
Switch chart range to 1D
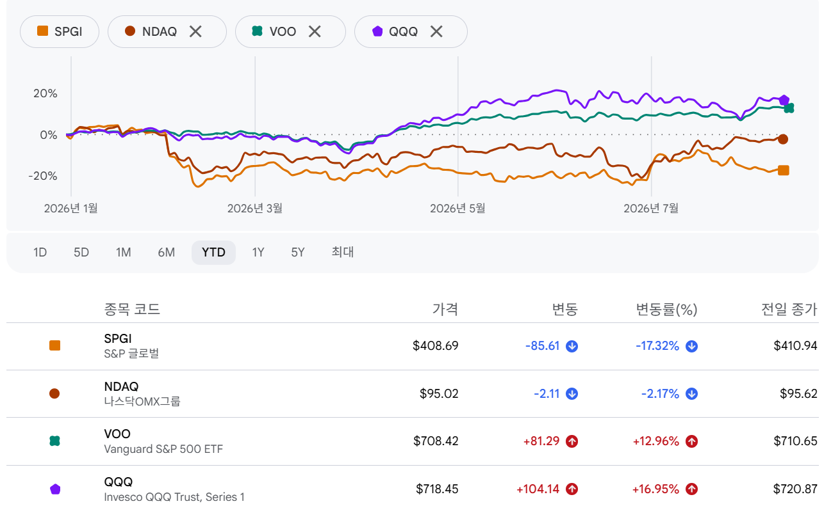point(40,253)
